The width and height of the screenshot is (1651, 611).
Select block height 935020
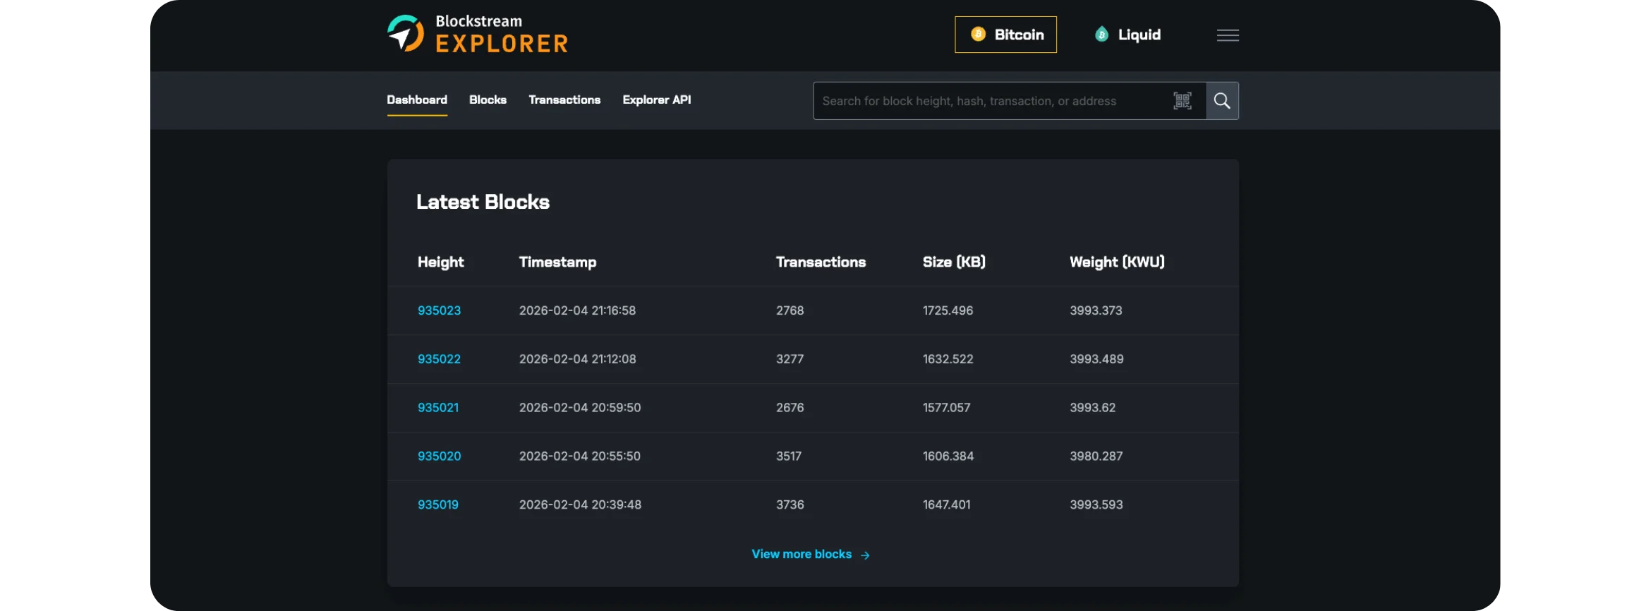(439, 456)
